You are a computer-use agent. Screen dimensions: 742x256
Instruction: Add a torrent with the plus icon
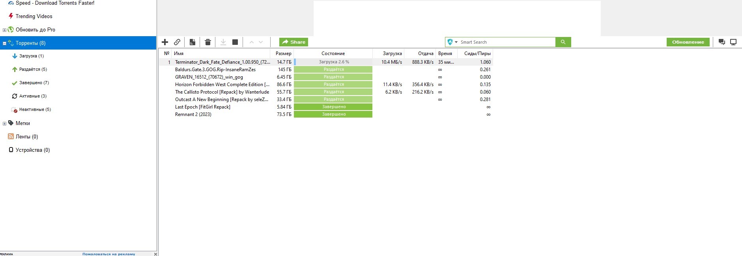click(165, 42)
